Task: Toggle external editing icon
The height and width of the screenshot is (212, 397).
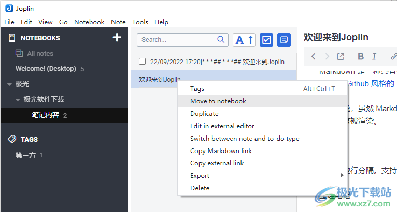Action: (x=341, y=56)
